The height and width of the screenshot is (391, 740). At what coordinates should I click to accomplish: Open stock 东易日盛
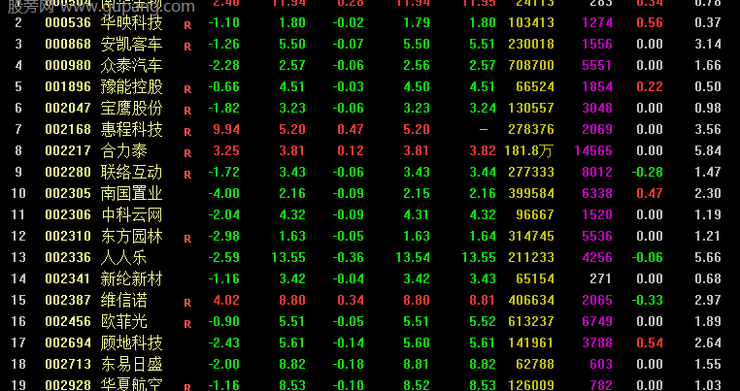click(x=132, y=364)
